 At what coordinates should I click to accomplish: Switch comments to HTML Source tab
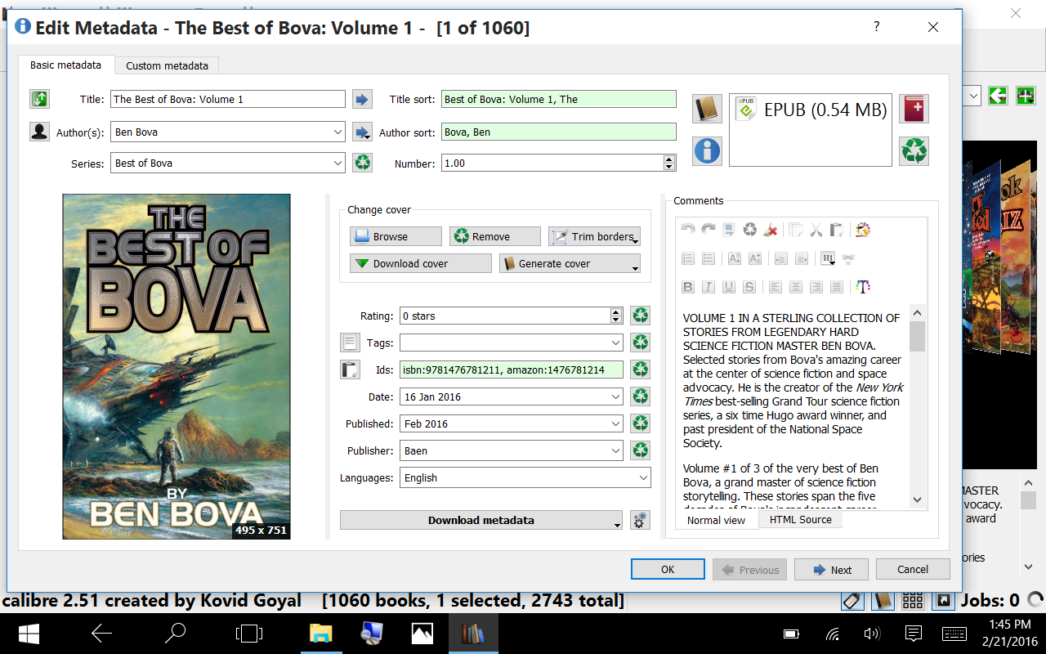(x=800, y=519)
